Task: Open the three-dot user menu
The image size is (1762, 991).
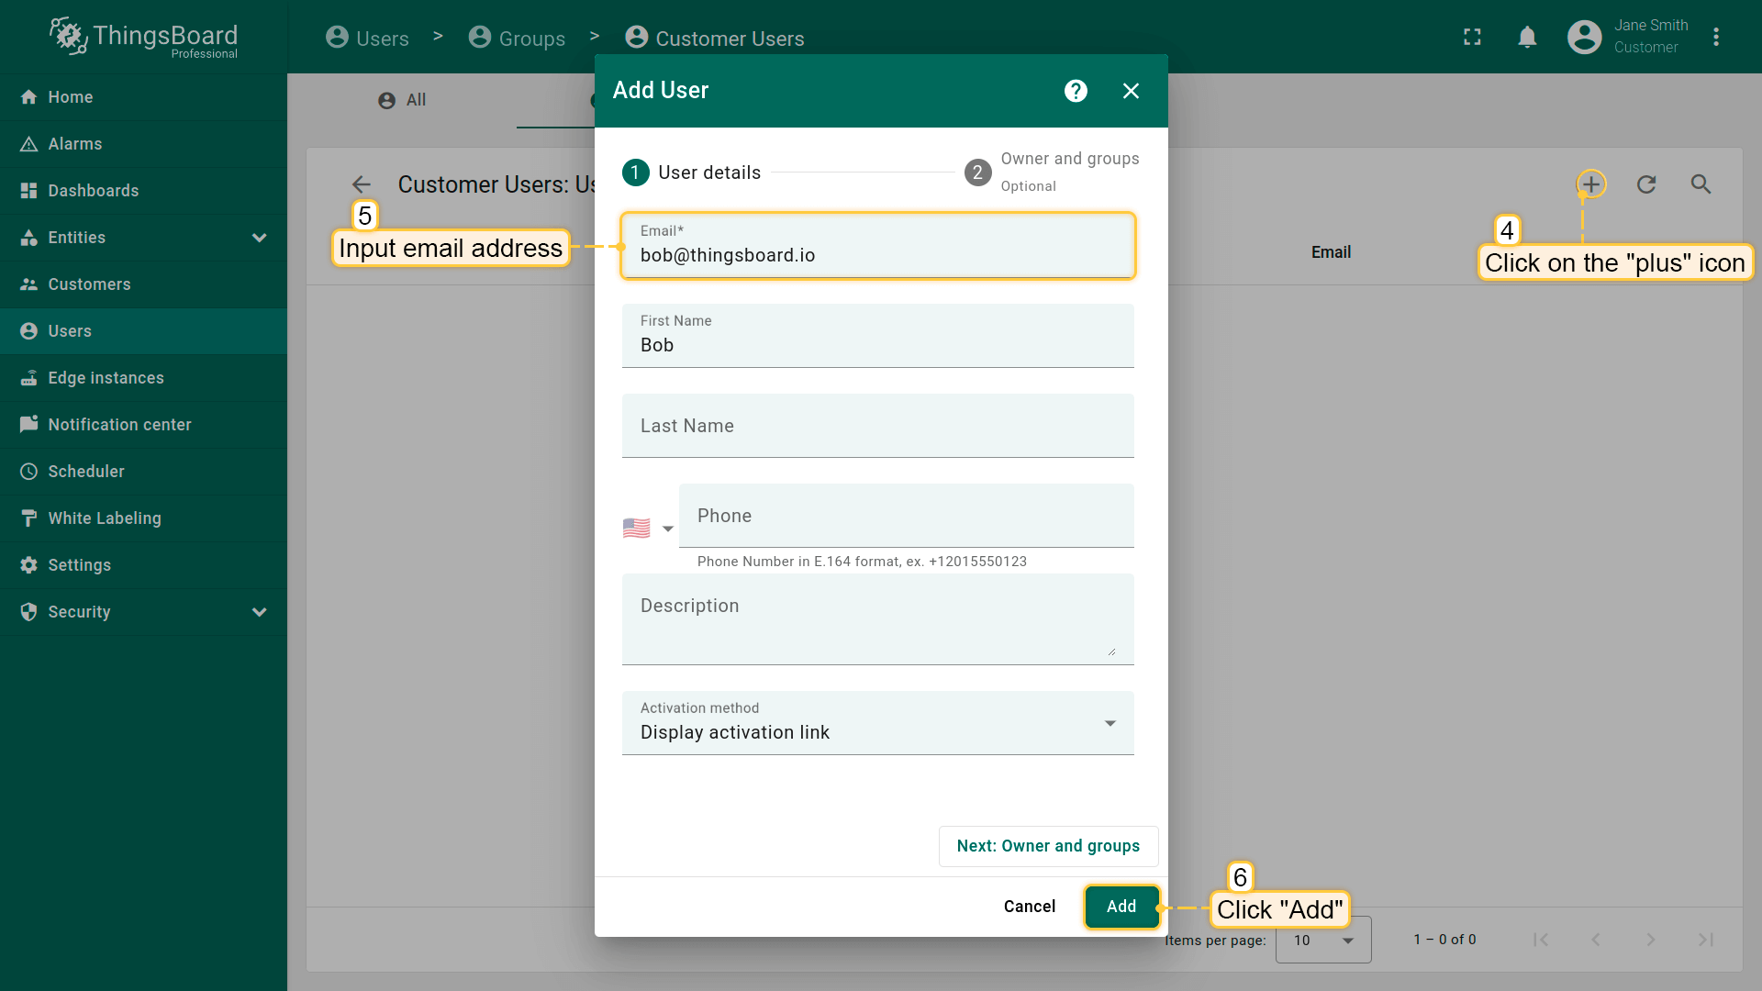Action: pos(1716,37)
